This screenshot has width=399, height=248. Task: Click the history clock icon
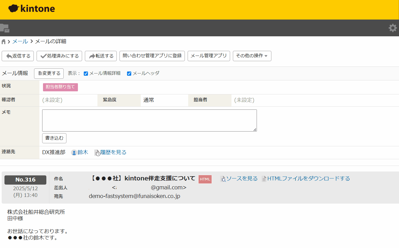97,153
